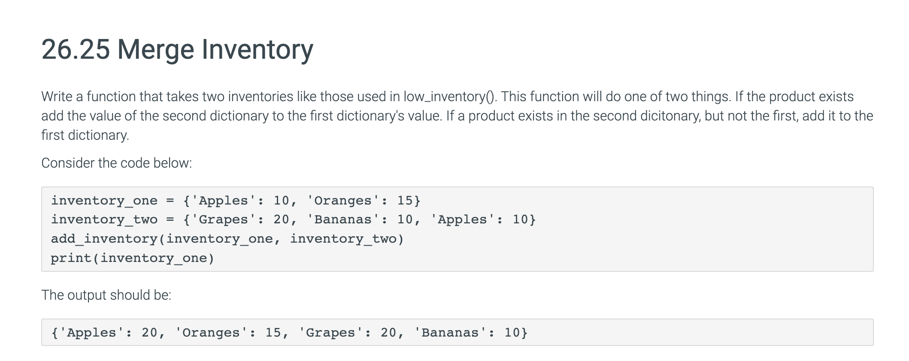Click the "26.25 Merge Inventory" heading
Image resolution: width=909 pixels, height=361 pixels.
tap(177, 49)
